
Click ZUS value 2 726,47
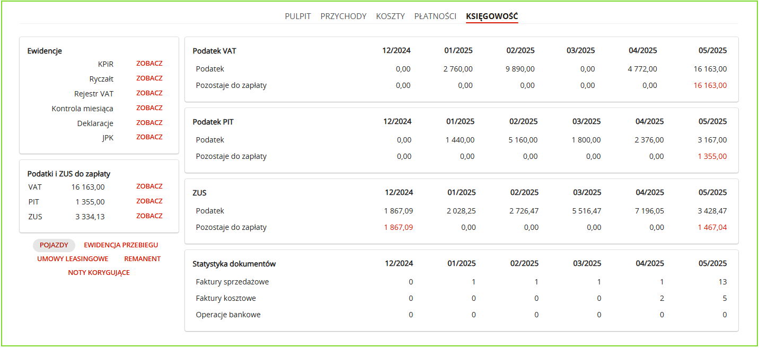pyautogui.click(x=524, y=211)
